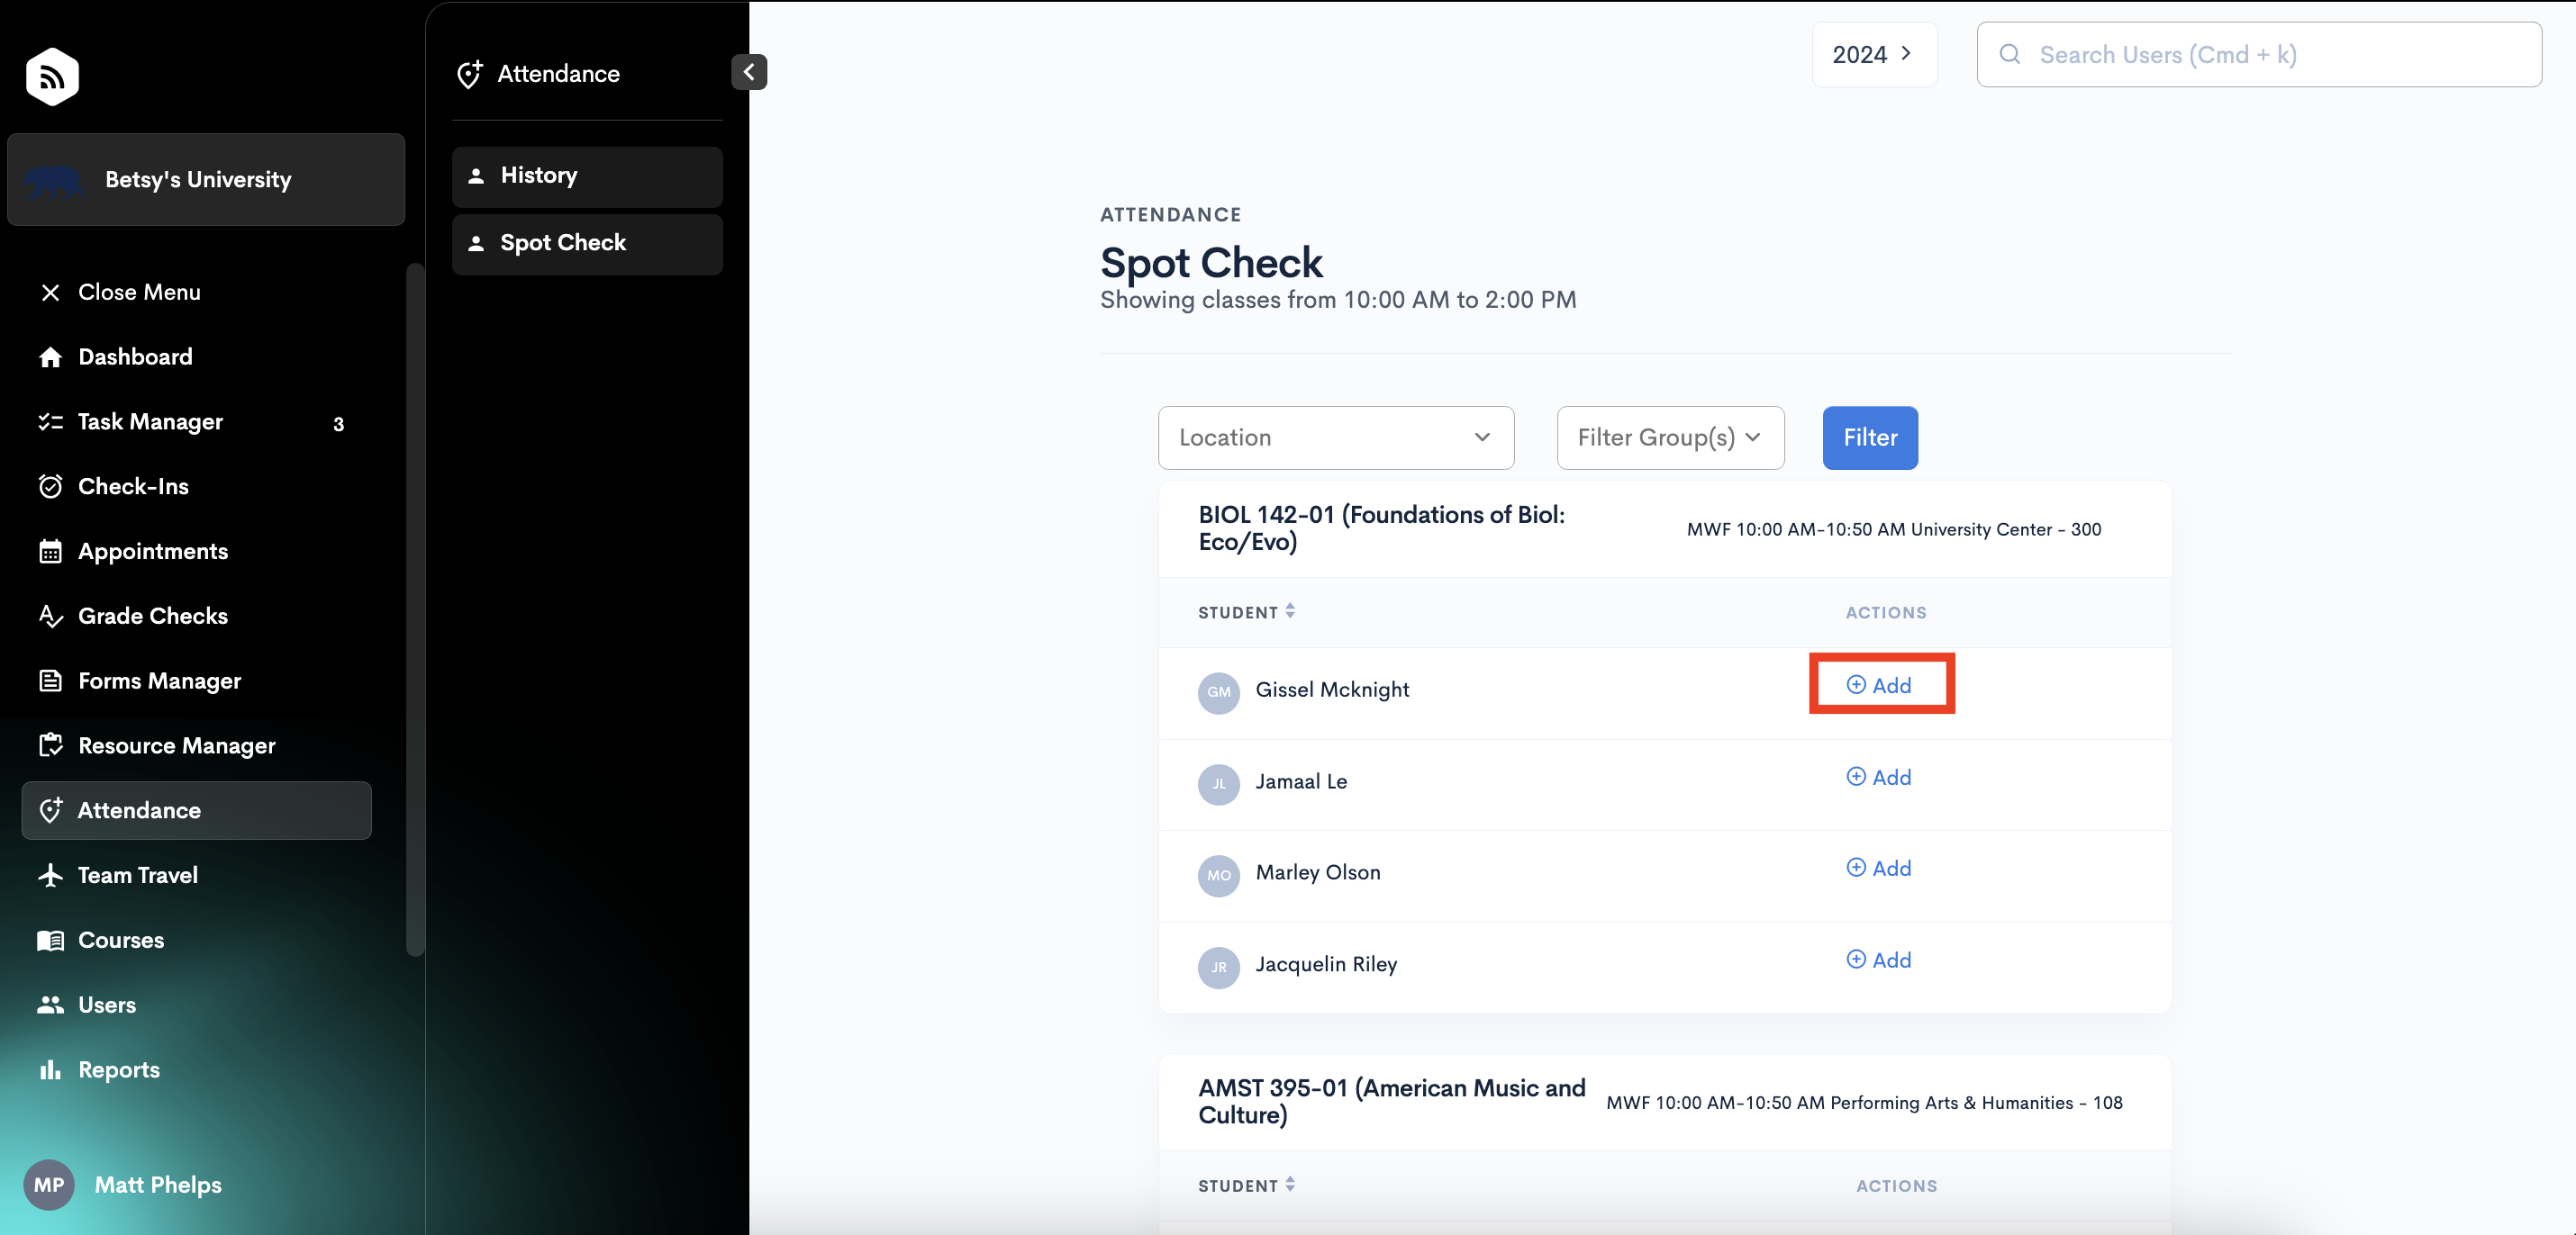Click the Forms Manager icon
The height and width of the screenshot is (1235, 2576).
click(50, 681)
